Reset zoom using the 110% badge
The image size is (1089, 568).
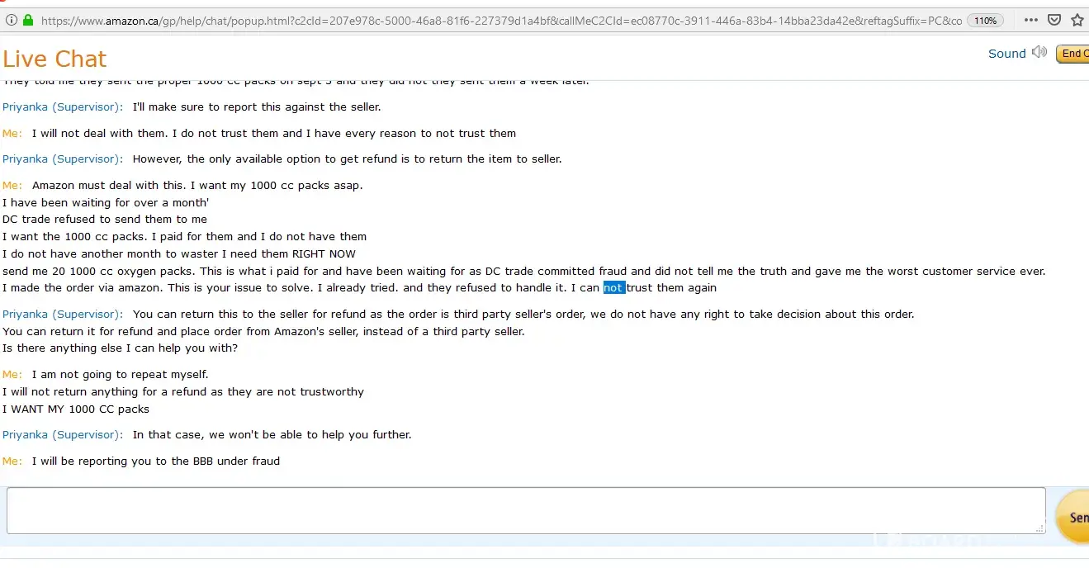point(985,21)
